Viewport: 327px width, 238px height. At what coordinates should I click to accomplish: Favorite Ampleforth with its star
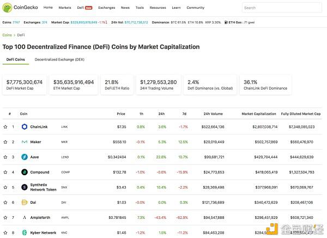pos(5,217)
